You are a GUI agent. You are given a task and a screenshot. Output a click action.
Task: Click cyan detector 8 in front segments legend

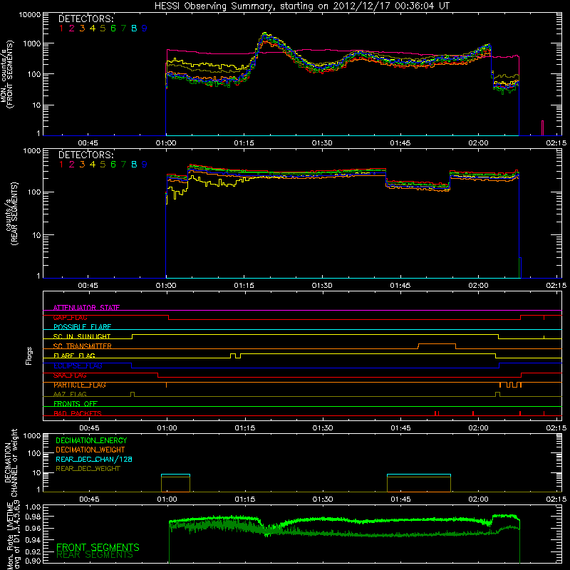pyautogui.click(x=134, y=28)
